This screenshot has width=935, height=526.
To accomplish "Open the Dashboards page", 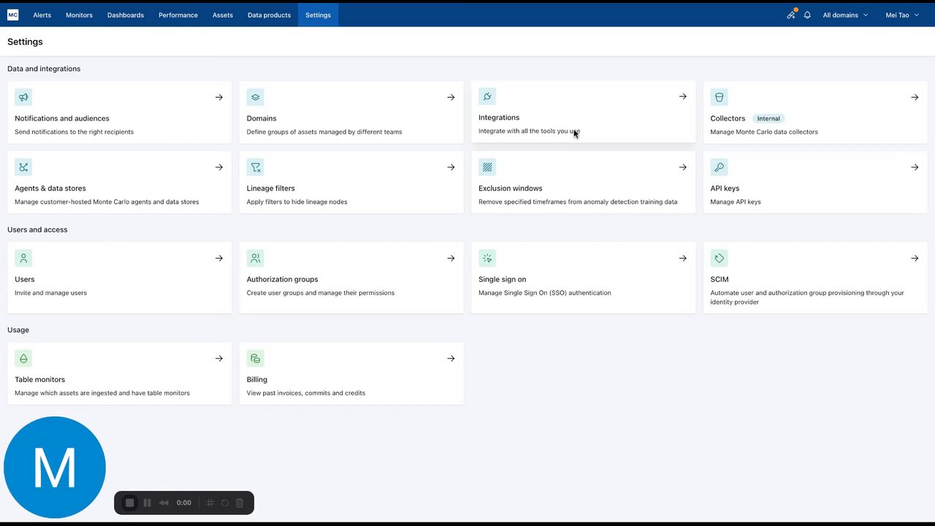I will (126, 15).
